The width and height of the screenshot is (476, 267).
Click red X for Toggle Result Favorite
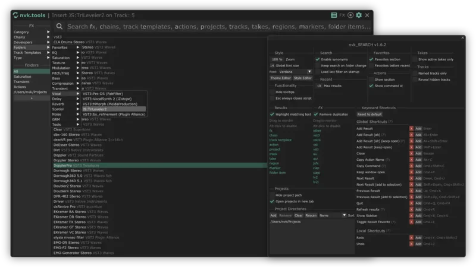tap(411, 222)
